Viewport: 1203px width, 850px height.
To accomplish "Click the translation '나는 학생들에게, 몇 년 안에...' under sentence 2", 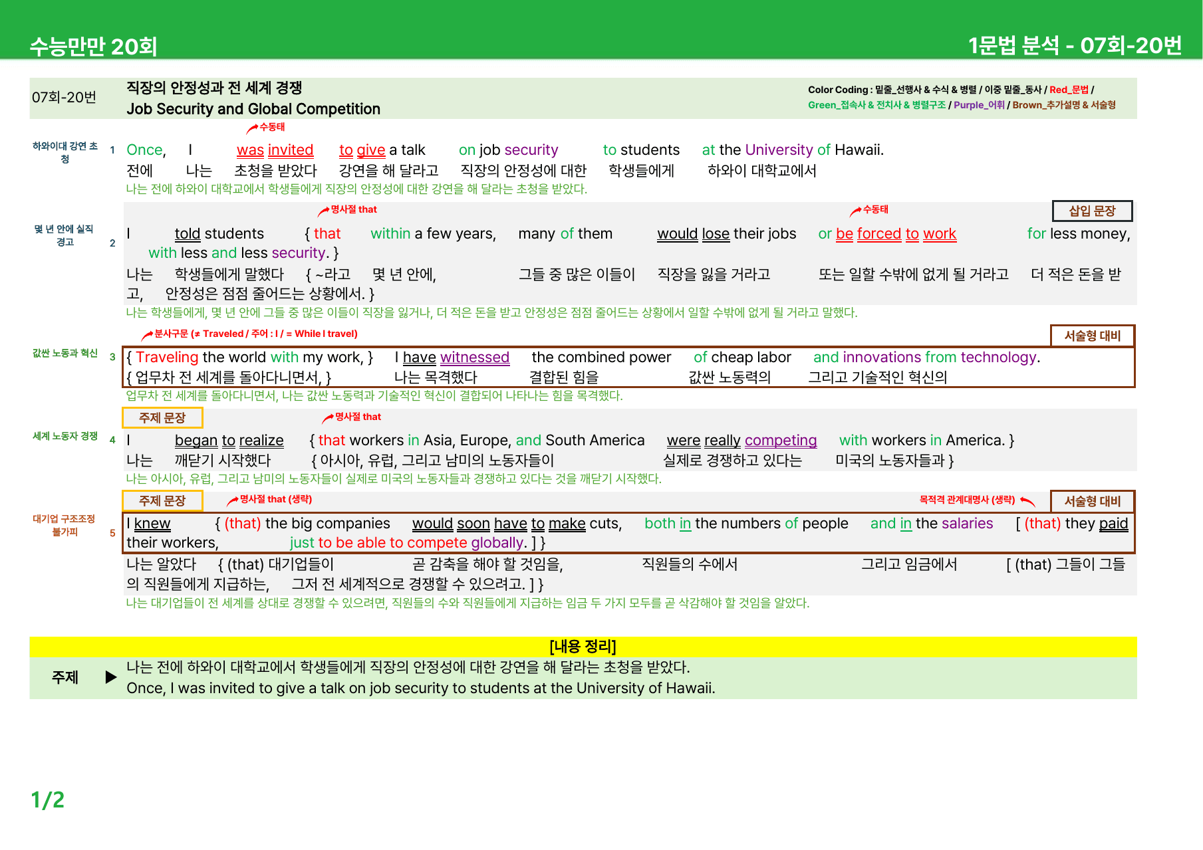I will coord(491,312).
